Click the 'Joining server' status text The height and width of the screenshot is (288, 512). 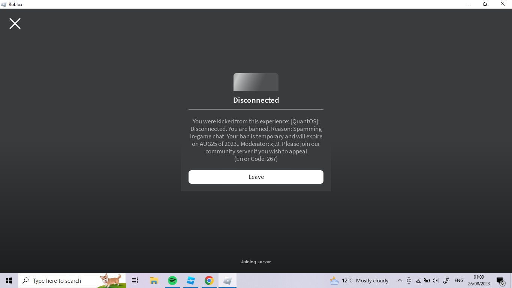(x=256, y=262)
